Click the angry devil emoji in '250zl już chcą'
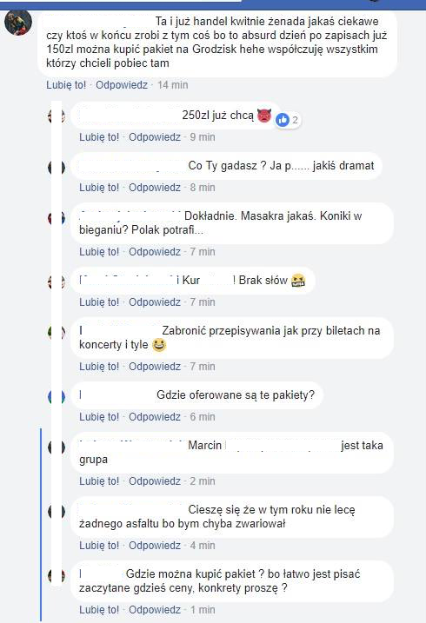The image size is (426, 623). [264, 116]
